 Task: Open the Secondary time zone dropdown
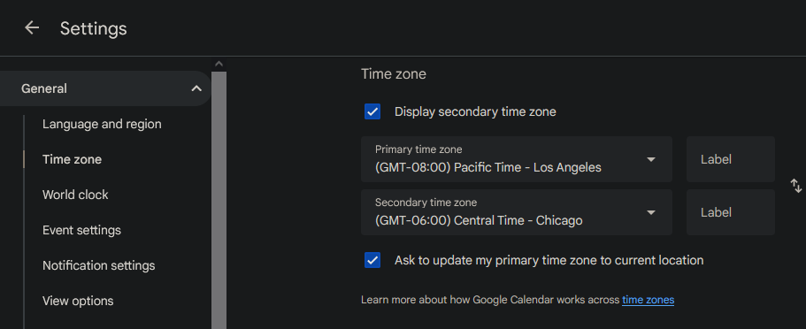pos(516,212)
